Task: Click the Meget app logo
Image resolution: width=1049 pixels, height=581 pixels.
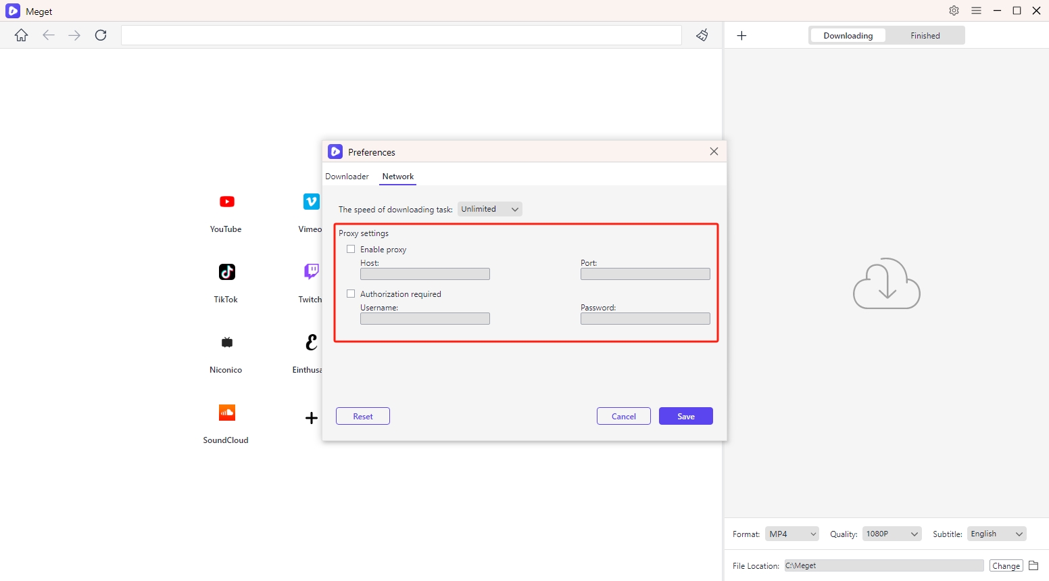Action: (13, 11)
